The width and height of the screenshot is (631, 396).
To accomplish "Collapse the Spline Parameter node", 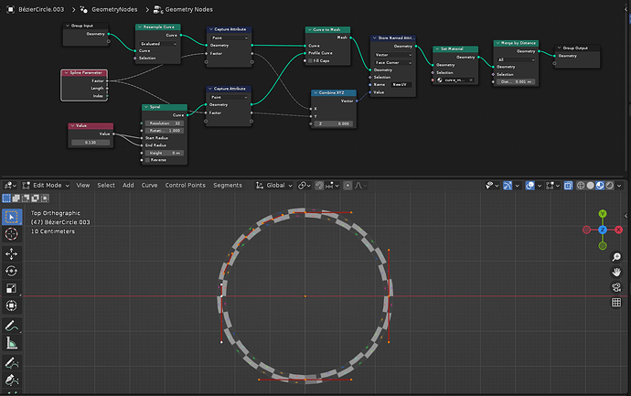I will point(66,73).
